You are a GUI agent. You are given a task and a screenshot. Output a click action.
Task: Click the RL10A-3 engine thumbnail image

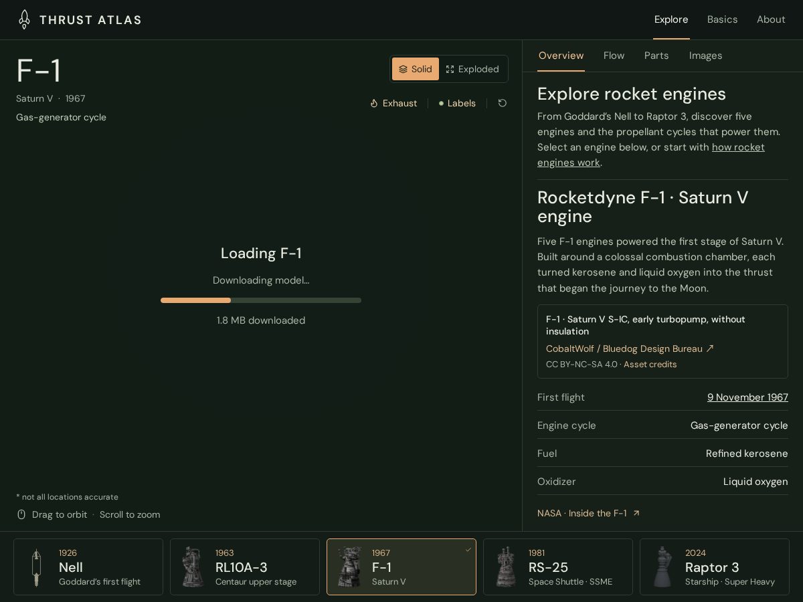193,567
